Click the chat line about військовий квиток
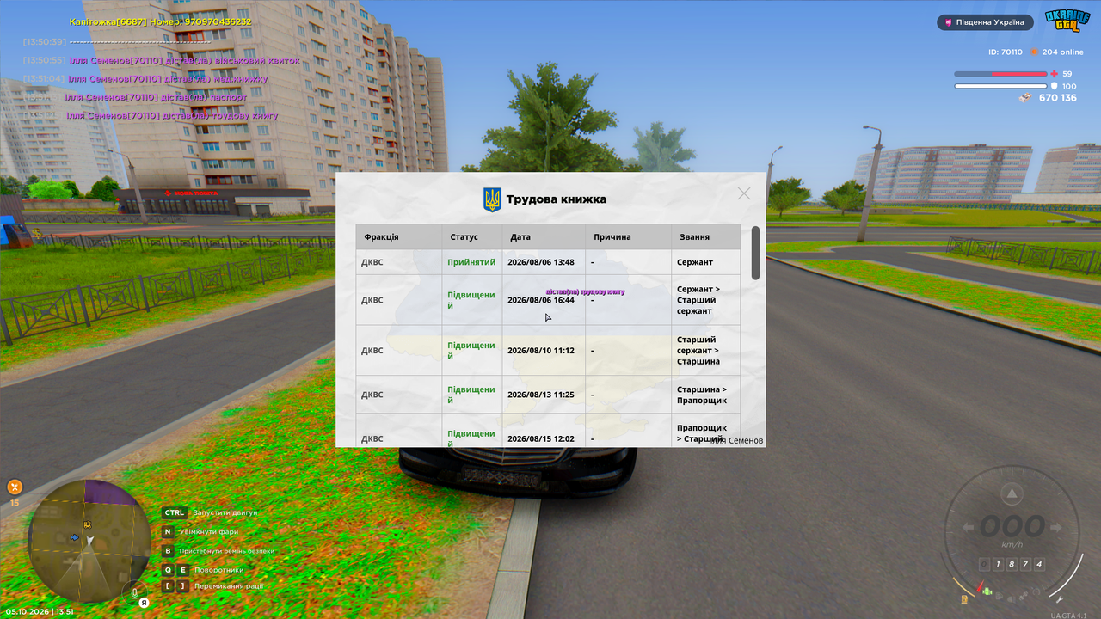 coord(184,61)
